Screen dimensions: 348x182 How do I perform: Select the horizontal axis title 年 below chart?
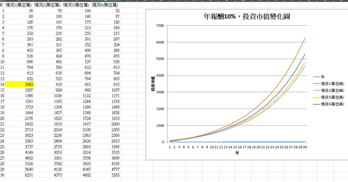coord(237,153)
